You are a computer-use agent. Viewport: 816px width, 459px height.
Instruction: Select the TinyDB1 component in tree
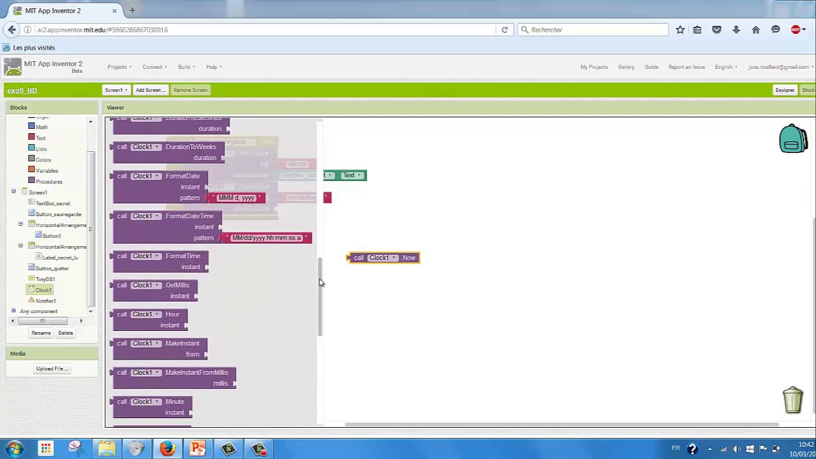click(45, 279)
